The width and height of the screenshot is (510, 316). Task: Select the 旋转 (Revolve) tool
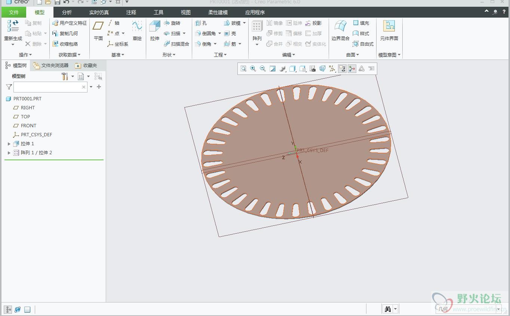coord(172,23)
